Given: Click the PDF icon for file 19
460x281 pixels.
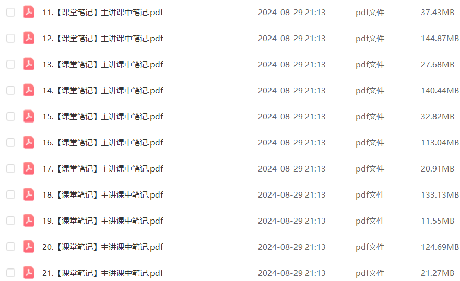Looking at the screenshot, I should pyautogui.click(x=29, y=221).
